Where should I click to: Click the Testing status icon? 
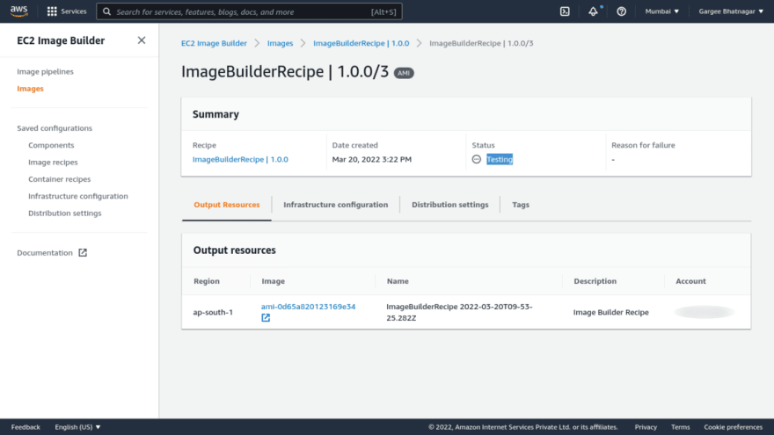(x=477, y=159)
